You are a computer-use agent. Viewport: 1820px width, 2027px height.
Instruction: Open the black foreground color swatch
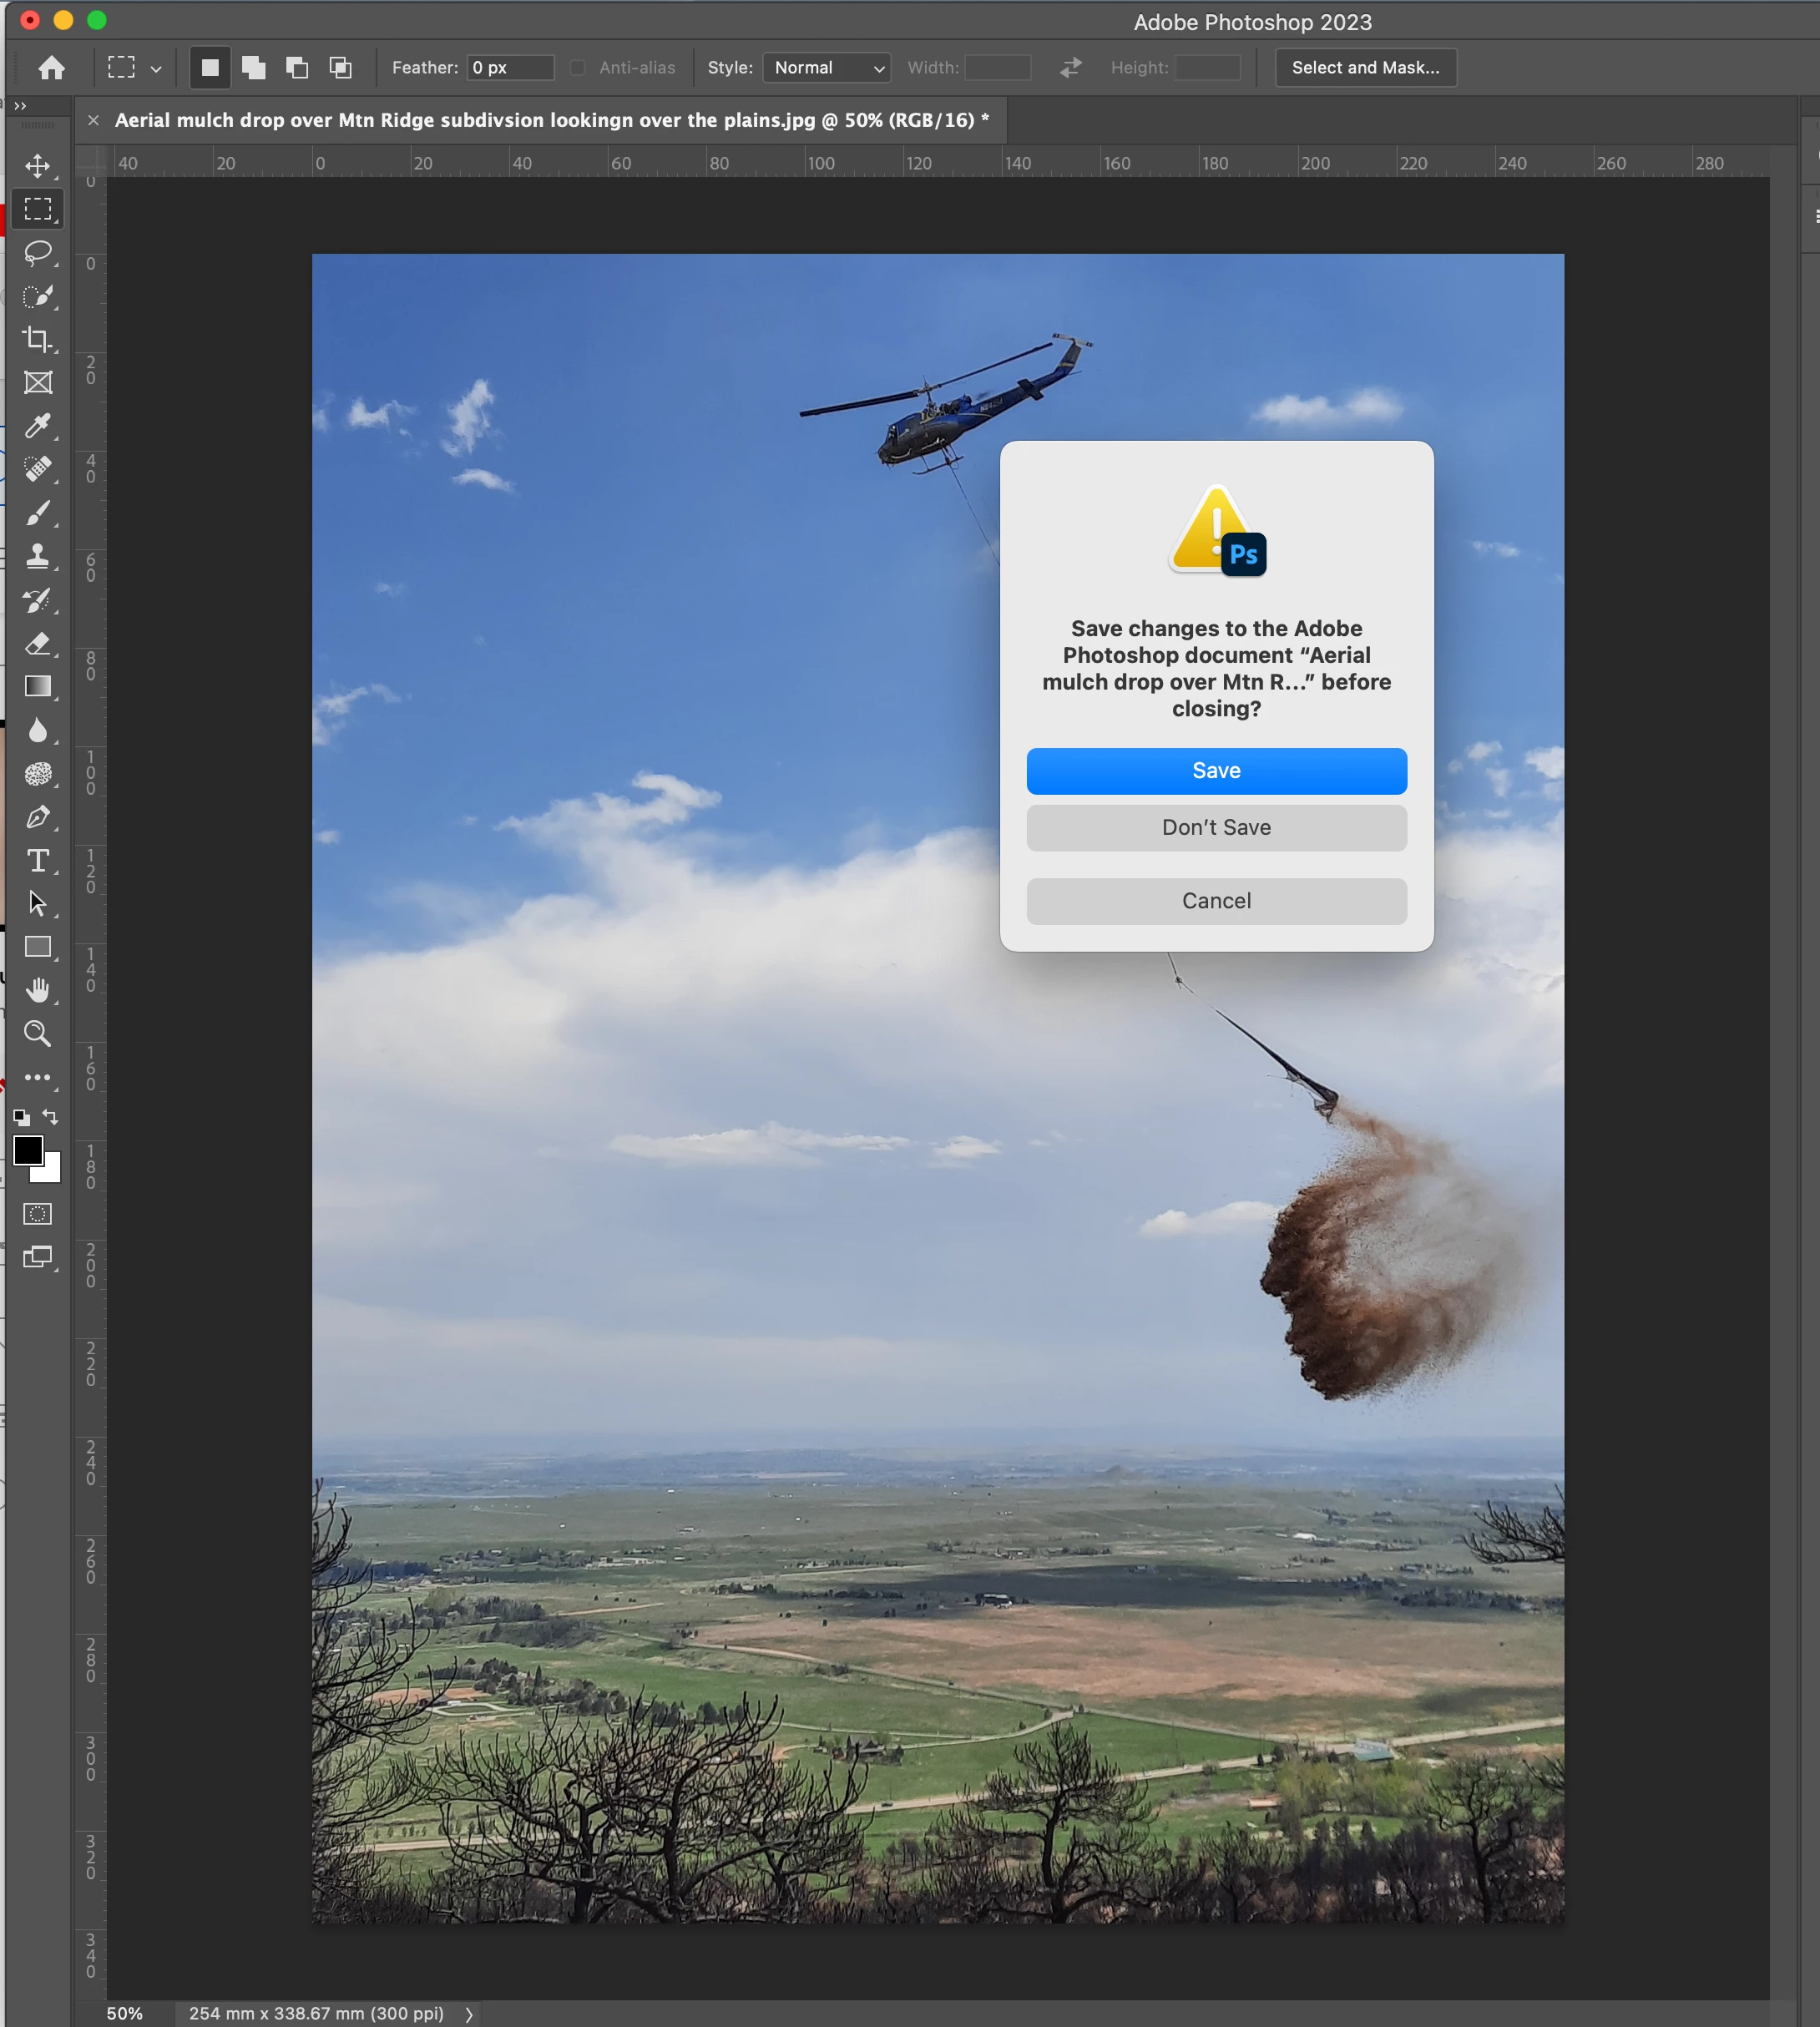tap(27, 1150)
